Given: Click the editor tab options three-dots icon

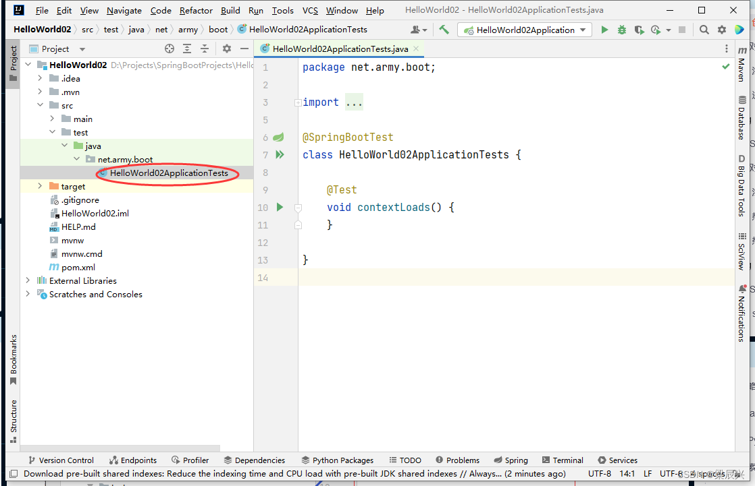Looking at the screenshot, I should click(x=726, y=49).
